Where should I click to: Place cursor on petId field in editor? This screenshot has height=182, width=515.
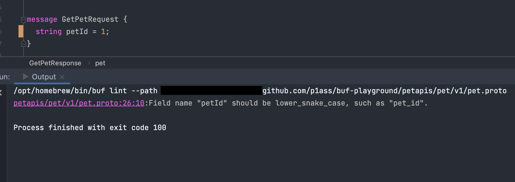[77, 32]
